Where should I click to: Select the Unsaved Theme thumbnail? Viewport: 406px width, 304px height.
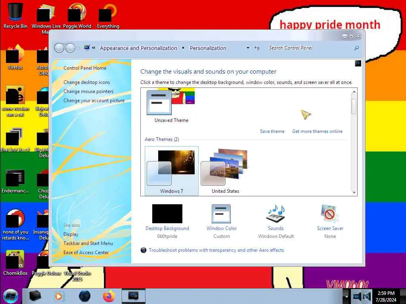[171, 105]
